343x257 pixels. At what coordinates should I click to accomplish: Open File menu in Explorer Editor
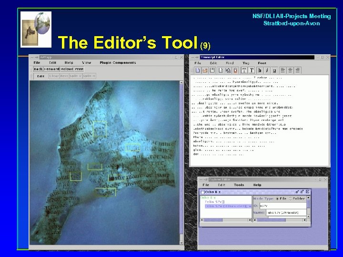coord(206,185)
